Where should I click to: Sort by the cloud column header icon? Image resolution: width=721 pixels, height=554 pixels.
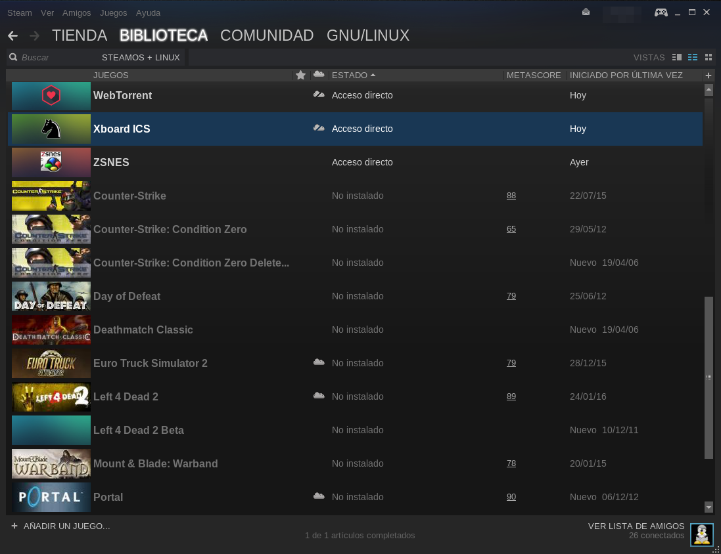tap(319, 74)
